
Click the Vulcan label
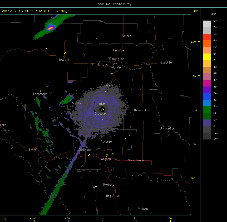143,209
